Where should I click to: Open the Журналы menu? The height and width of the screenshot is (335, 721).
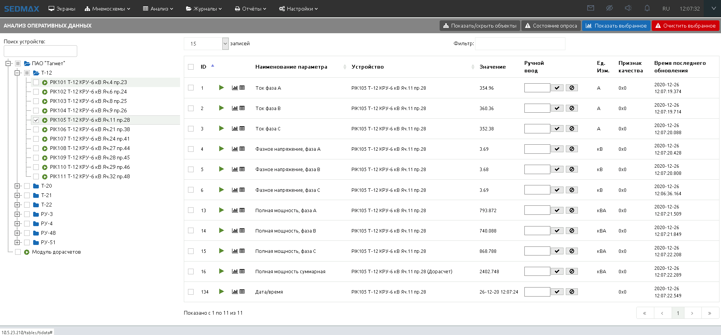tap(204, 9)
